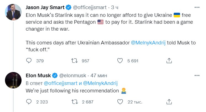This screenshot has height=112, width=206.
Task: Open the @elonmusk handle link
Action: tap(72, 76)
